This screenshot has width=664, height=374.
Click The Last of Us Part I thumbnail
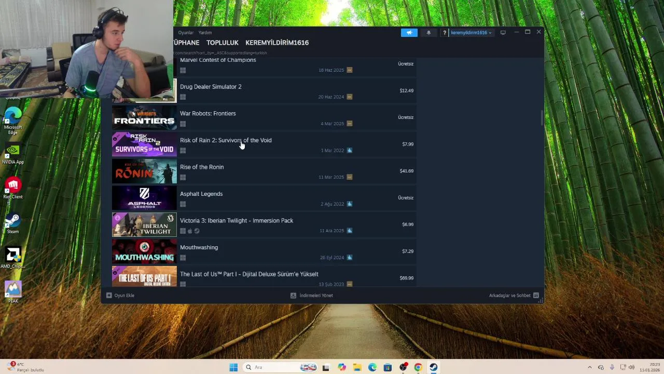point(144,277)
